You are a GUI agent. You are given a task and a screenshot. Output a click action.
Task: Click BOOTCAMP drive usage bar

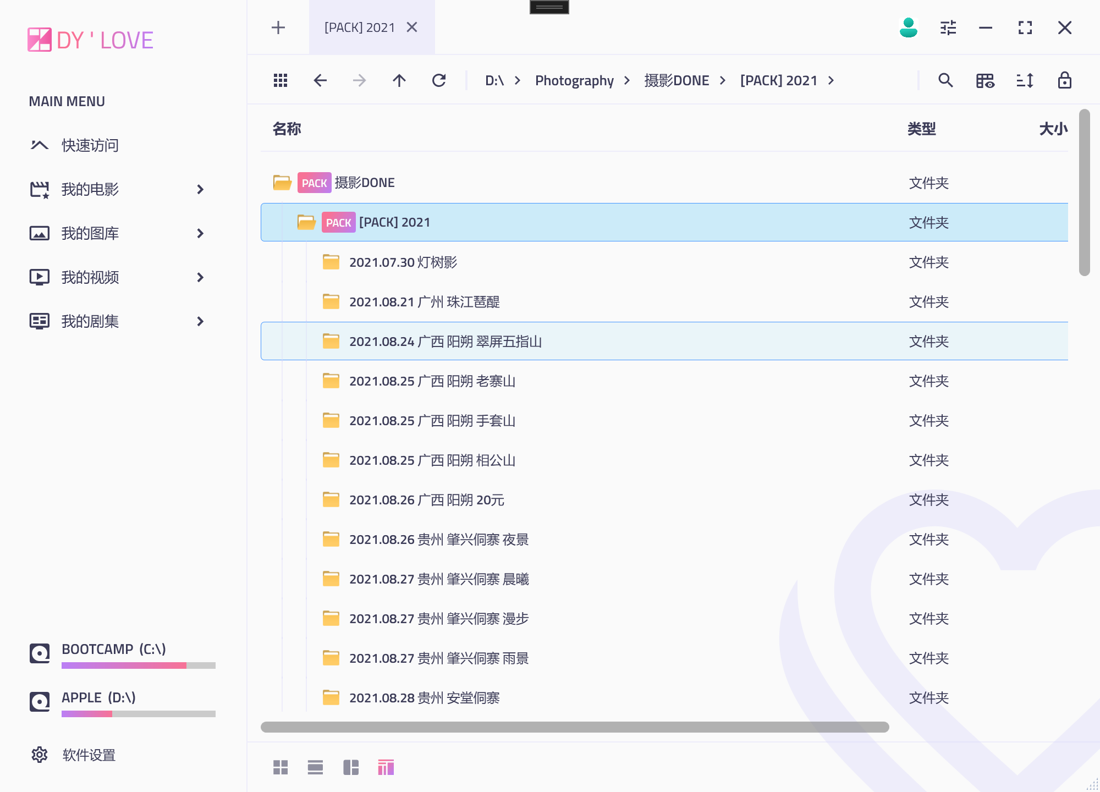click(139, 665)
